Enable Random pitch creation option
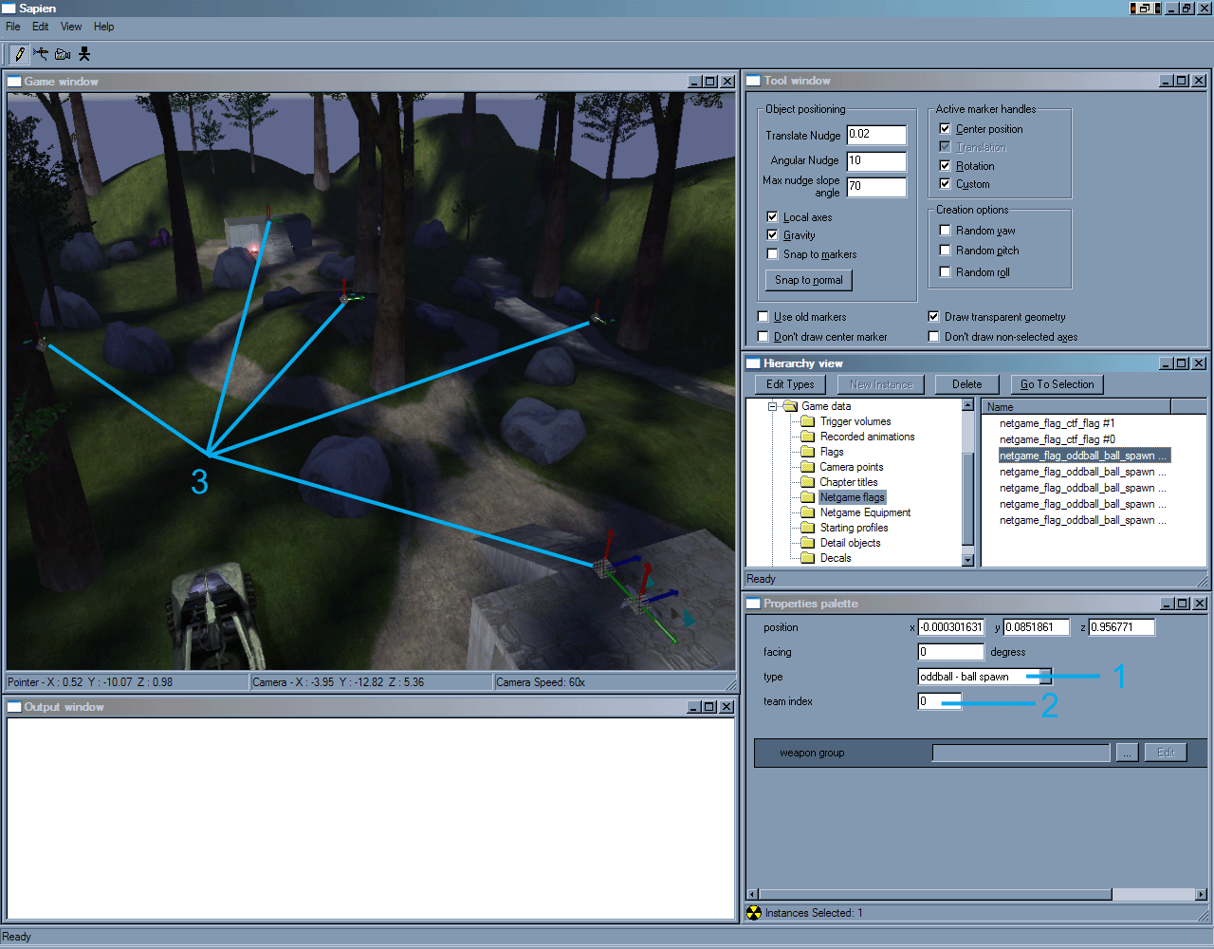The image size is (1214, 949). point(945,250)
